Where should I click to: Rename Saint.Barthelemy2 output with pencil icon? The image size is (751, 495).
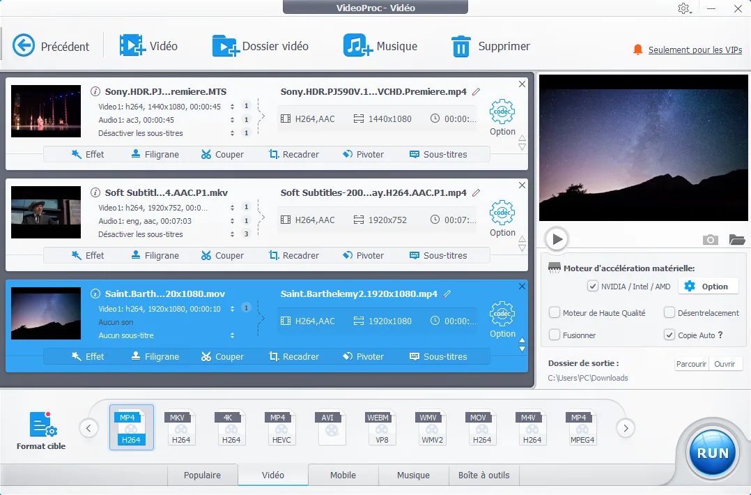tap(447, 294)
